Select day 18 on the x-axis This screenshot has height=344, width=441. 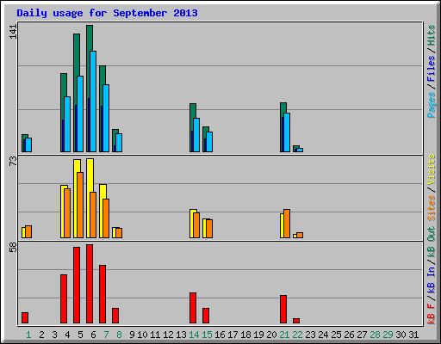(x=245, y=335)
